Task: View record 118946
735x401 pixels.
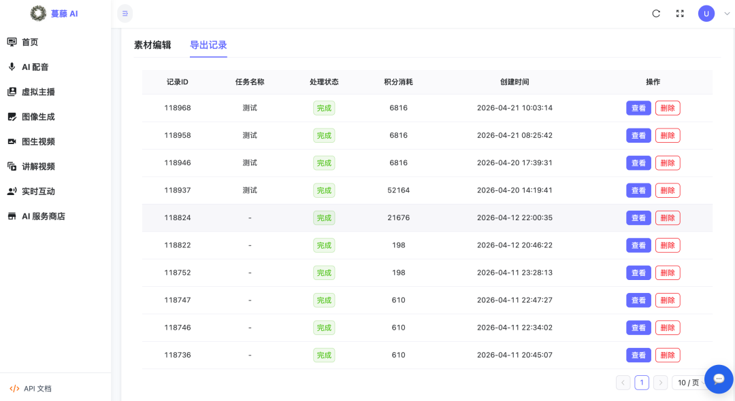Action: pyautogui.click(x=638, y=163)
